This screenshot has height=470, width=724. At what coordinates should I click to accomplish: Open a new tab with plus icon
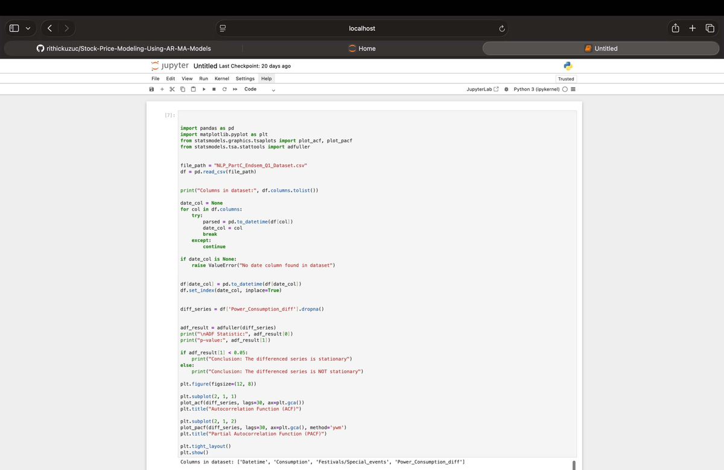click(693, 28)
